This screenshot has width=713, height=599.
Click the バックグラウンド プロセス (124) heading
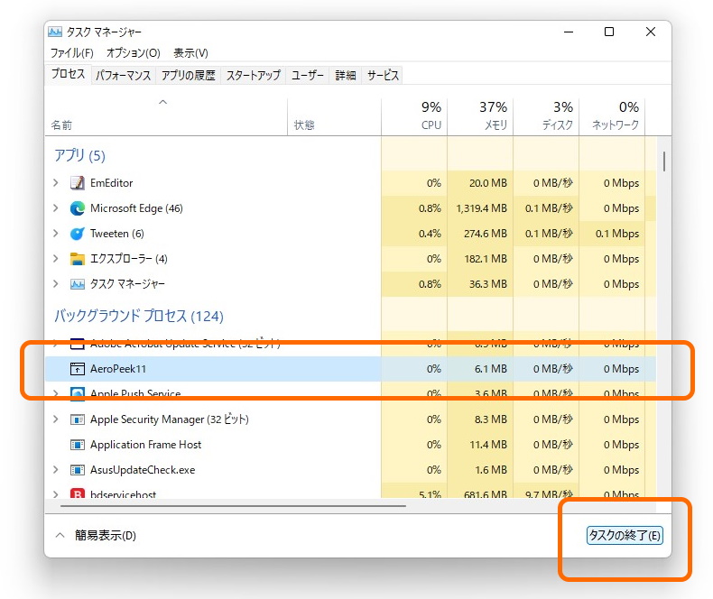click(139, 316)
